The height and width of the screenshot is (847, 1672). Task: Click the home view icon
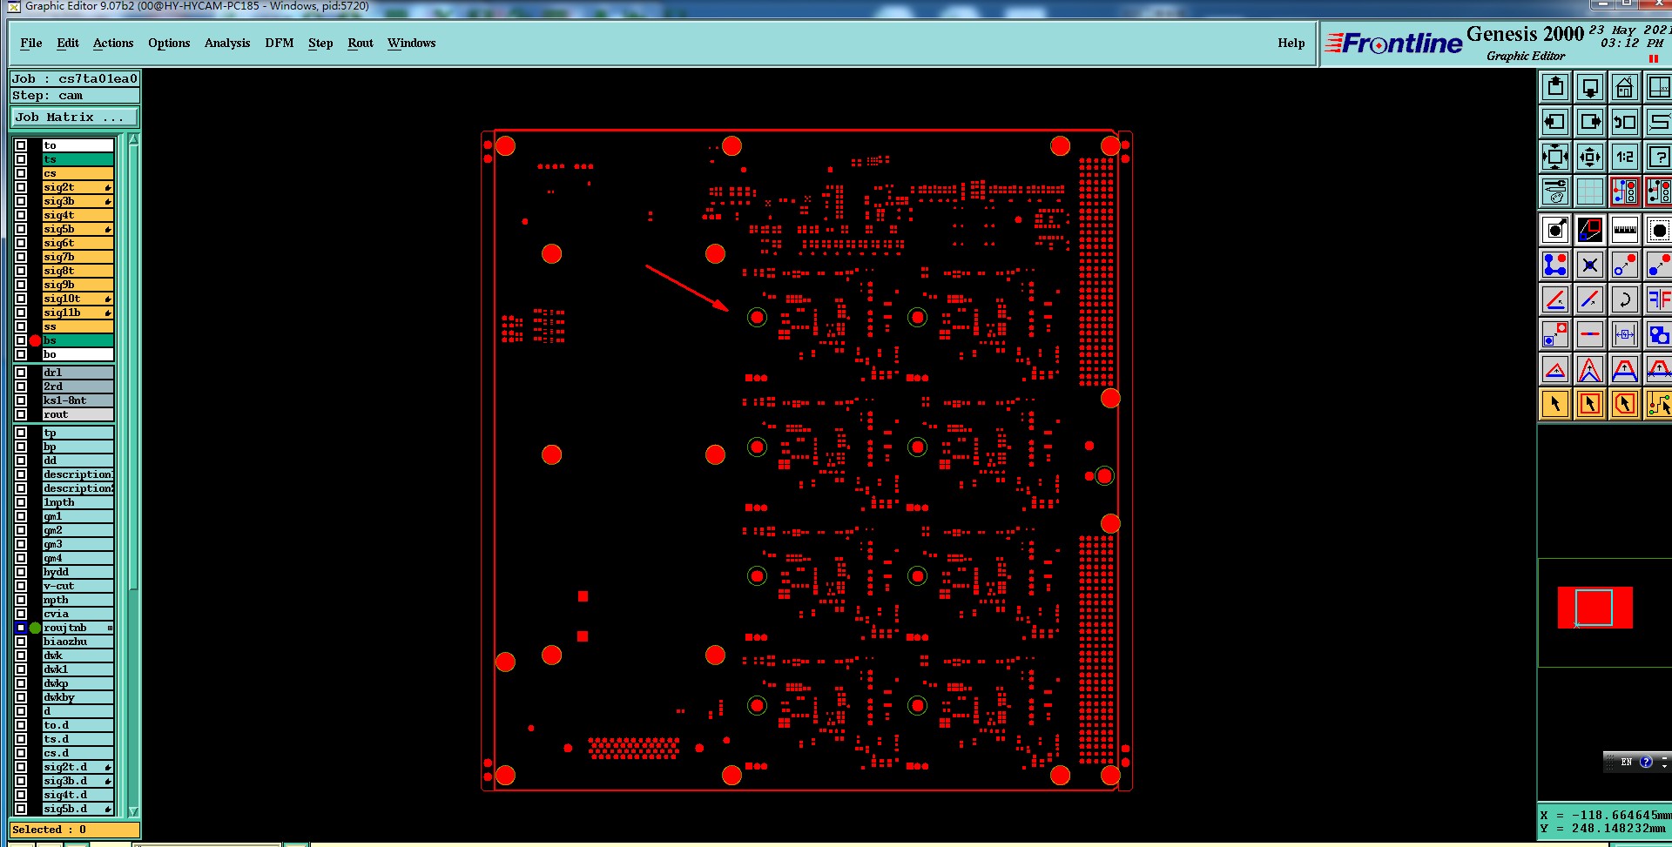coord(1625,87)
